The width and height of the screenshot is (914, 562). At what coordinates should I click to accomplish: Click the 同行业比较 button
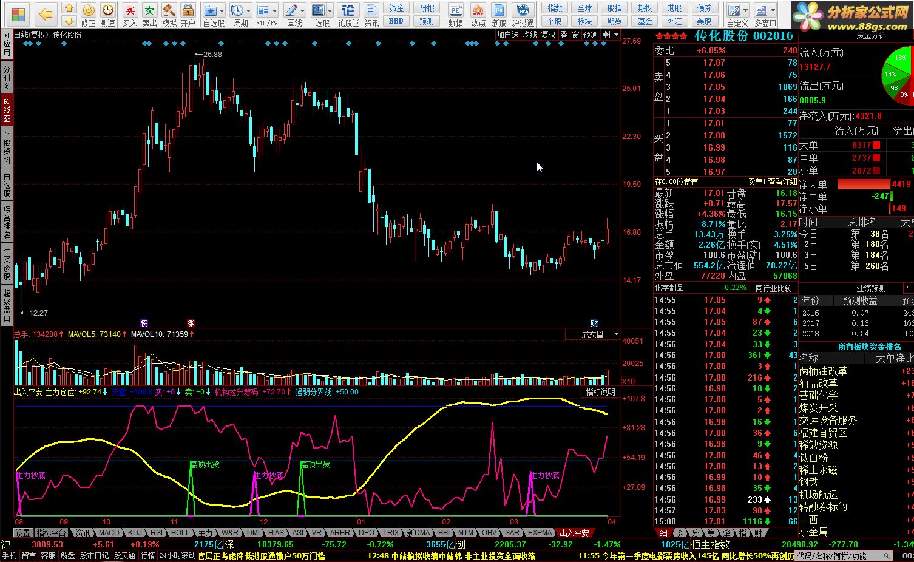click(773, 288)
